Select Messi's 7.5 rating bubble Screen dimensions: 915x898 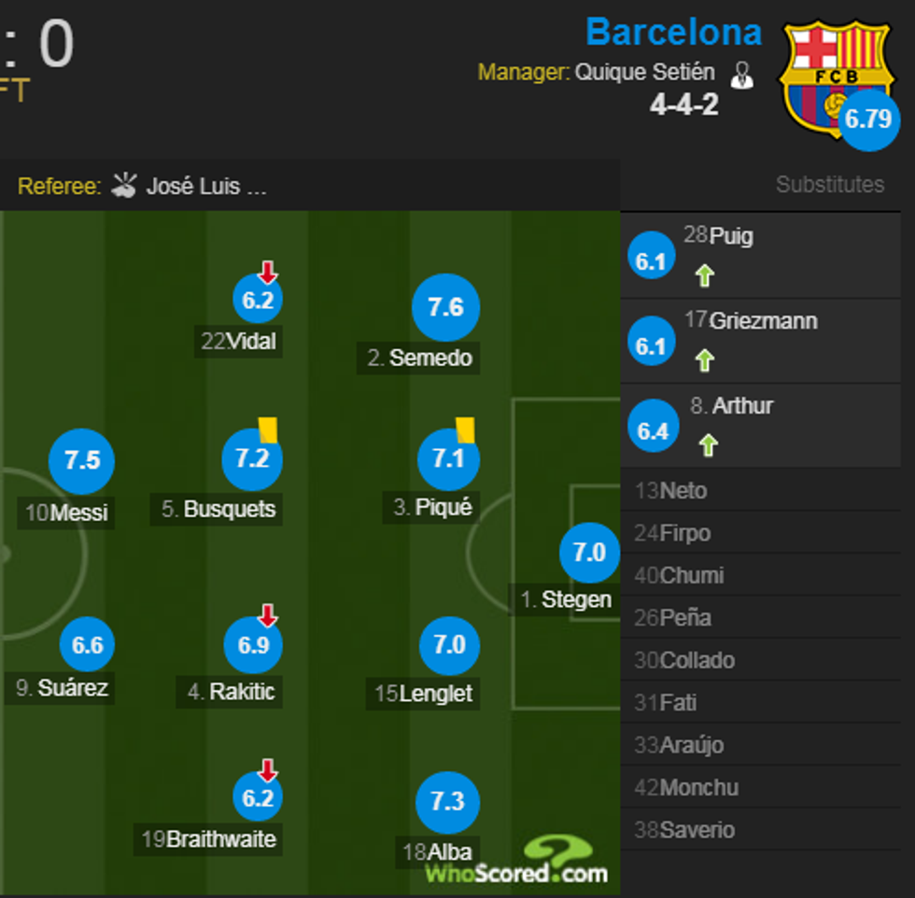81,460
